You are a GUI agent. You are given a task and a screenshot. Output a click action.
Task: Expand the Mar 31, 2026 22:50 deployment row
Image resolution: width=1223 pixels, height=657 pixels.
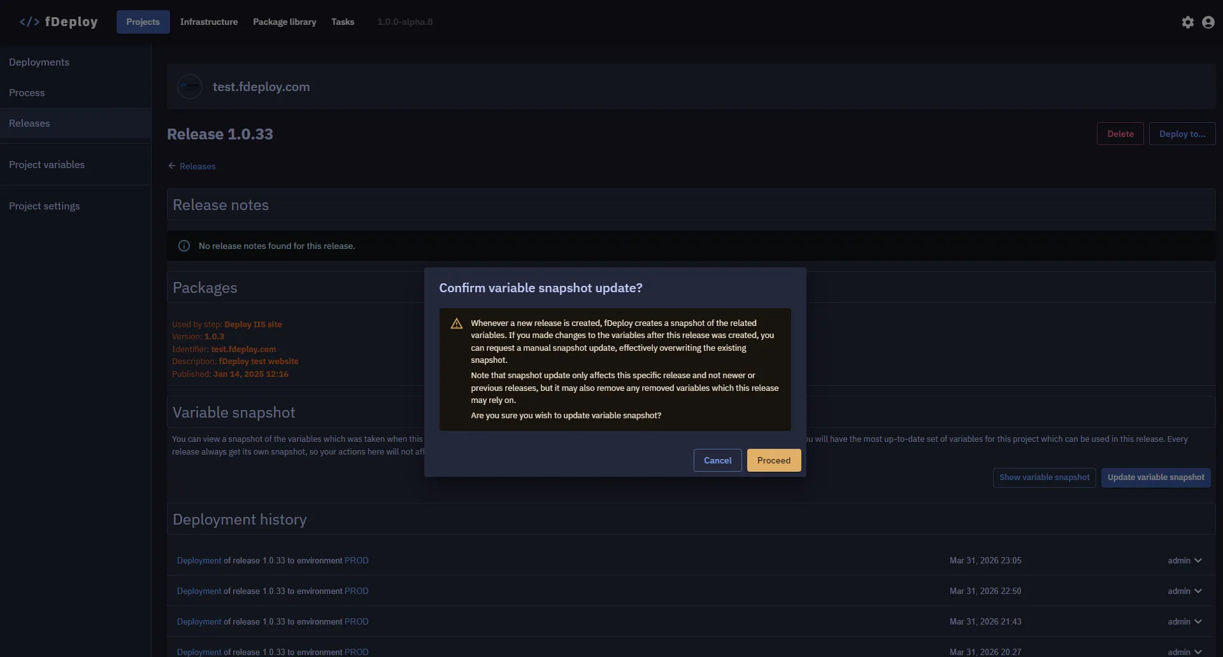[x=1198, y=591]
